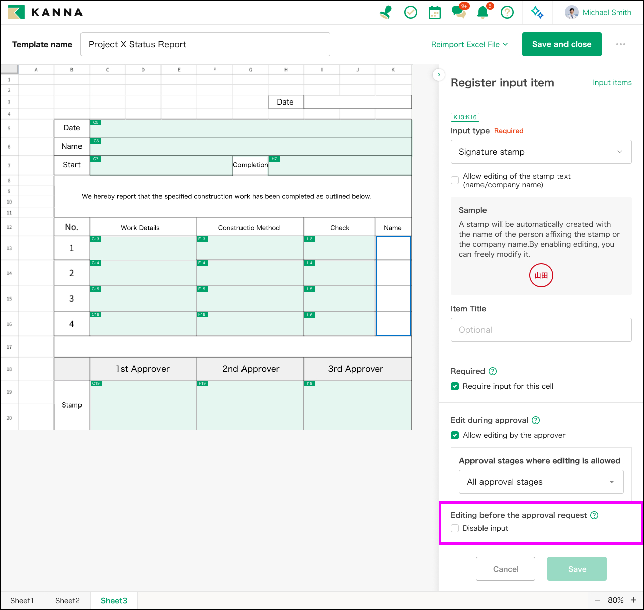Screen dimensions: 644x610
Task: Click the Save and close button
Action: 561,44
